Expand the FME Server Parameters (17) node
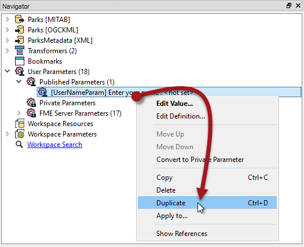Viewport: 304px width, 247px height. click(19, 113)
